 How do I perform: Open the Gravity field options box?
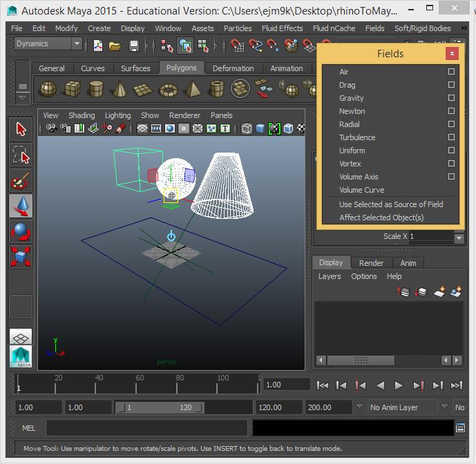coord(451,98)
